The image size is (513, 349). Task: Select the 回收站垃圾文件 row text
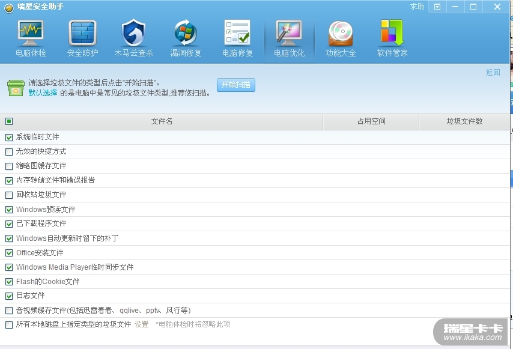41,195
